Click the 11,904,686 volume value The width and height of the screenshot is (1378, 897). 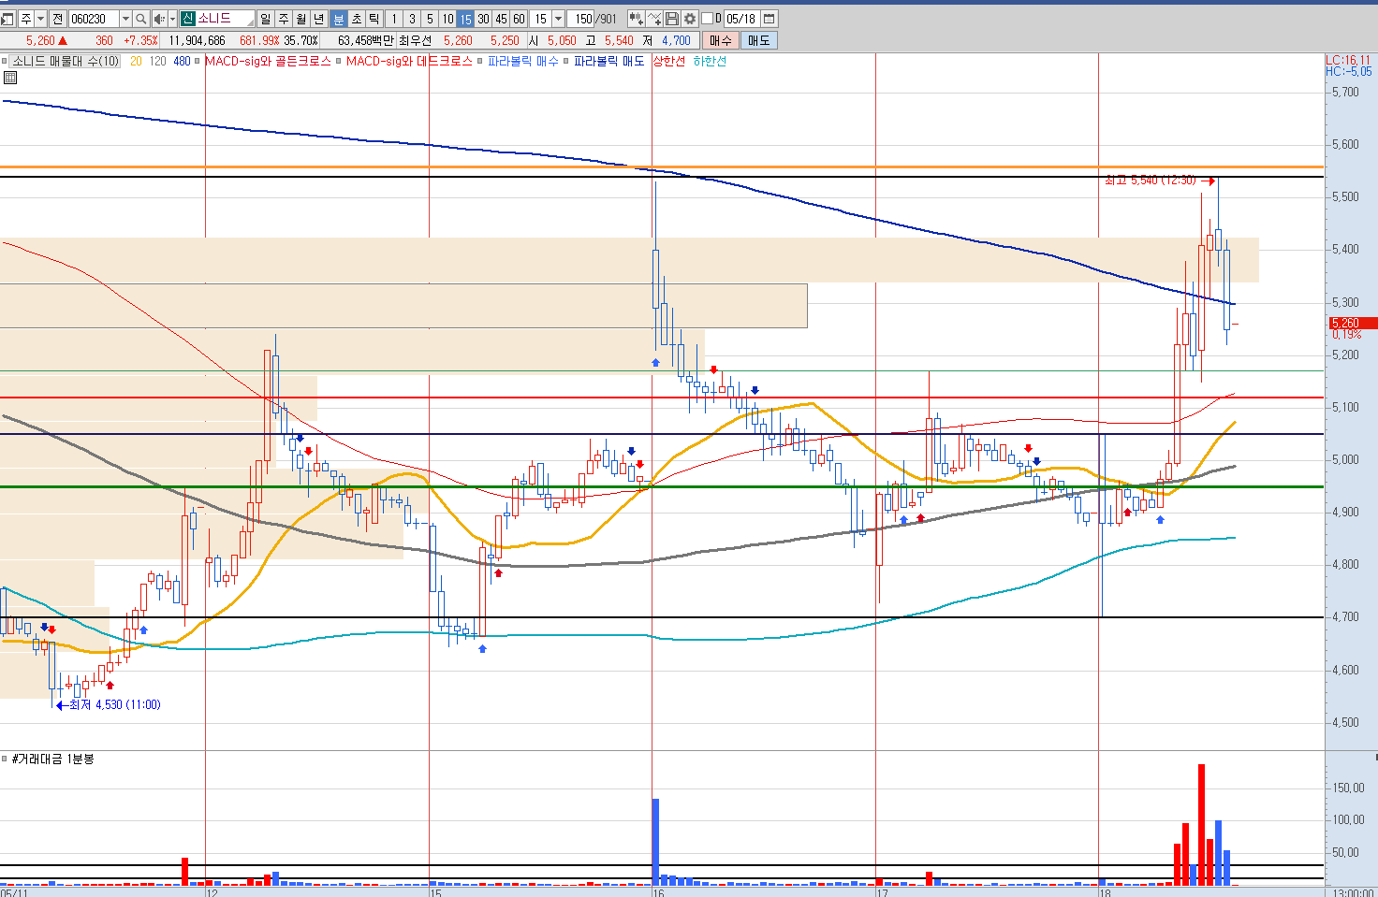198,40
